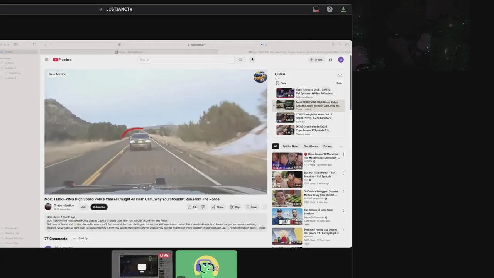Viewport: 494px width, 278px height.
Task: Open options for Can I Break 50 video
Action: [x=343, y=210]
